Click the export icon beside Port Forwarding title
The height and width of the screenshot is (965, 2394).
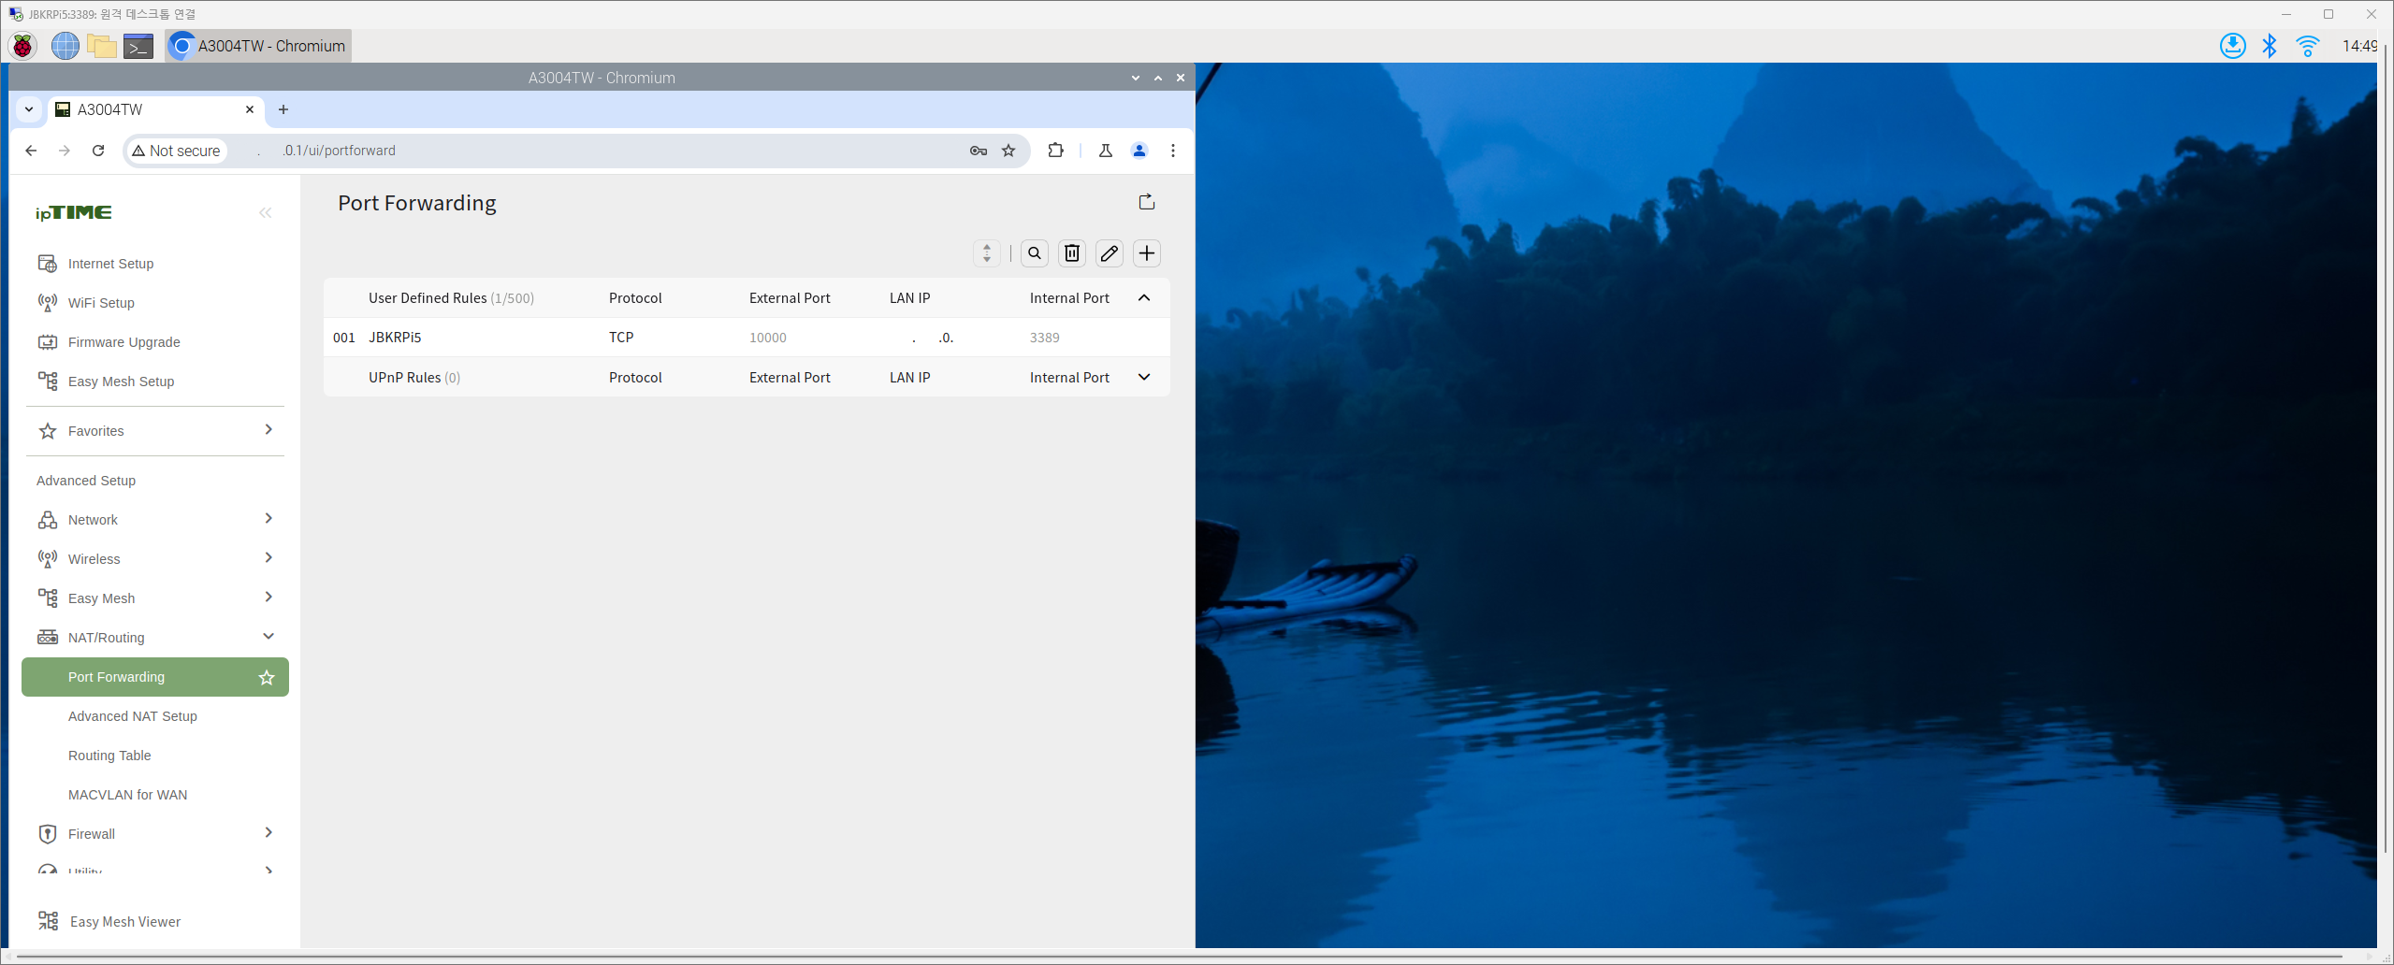pos(1146,202)
